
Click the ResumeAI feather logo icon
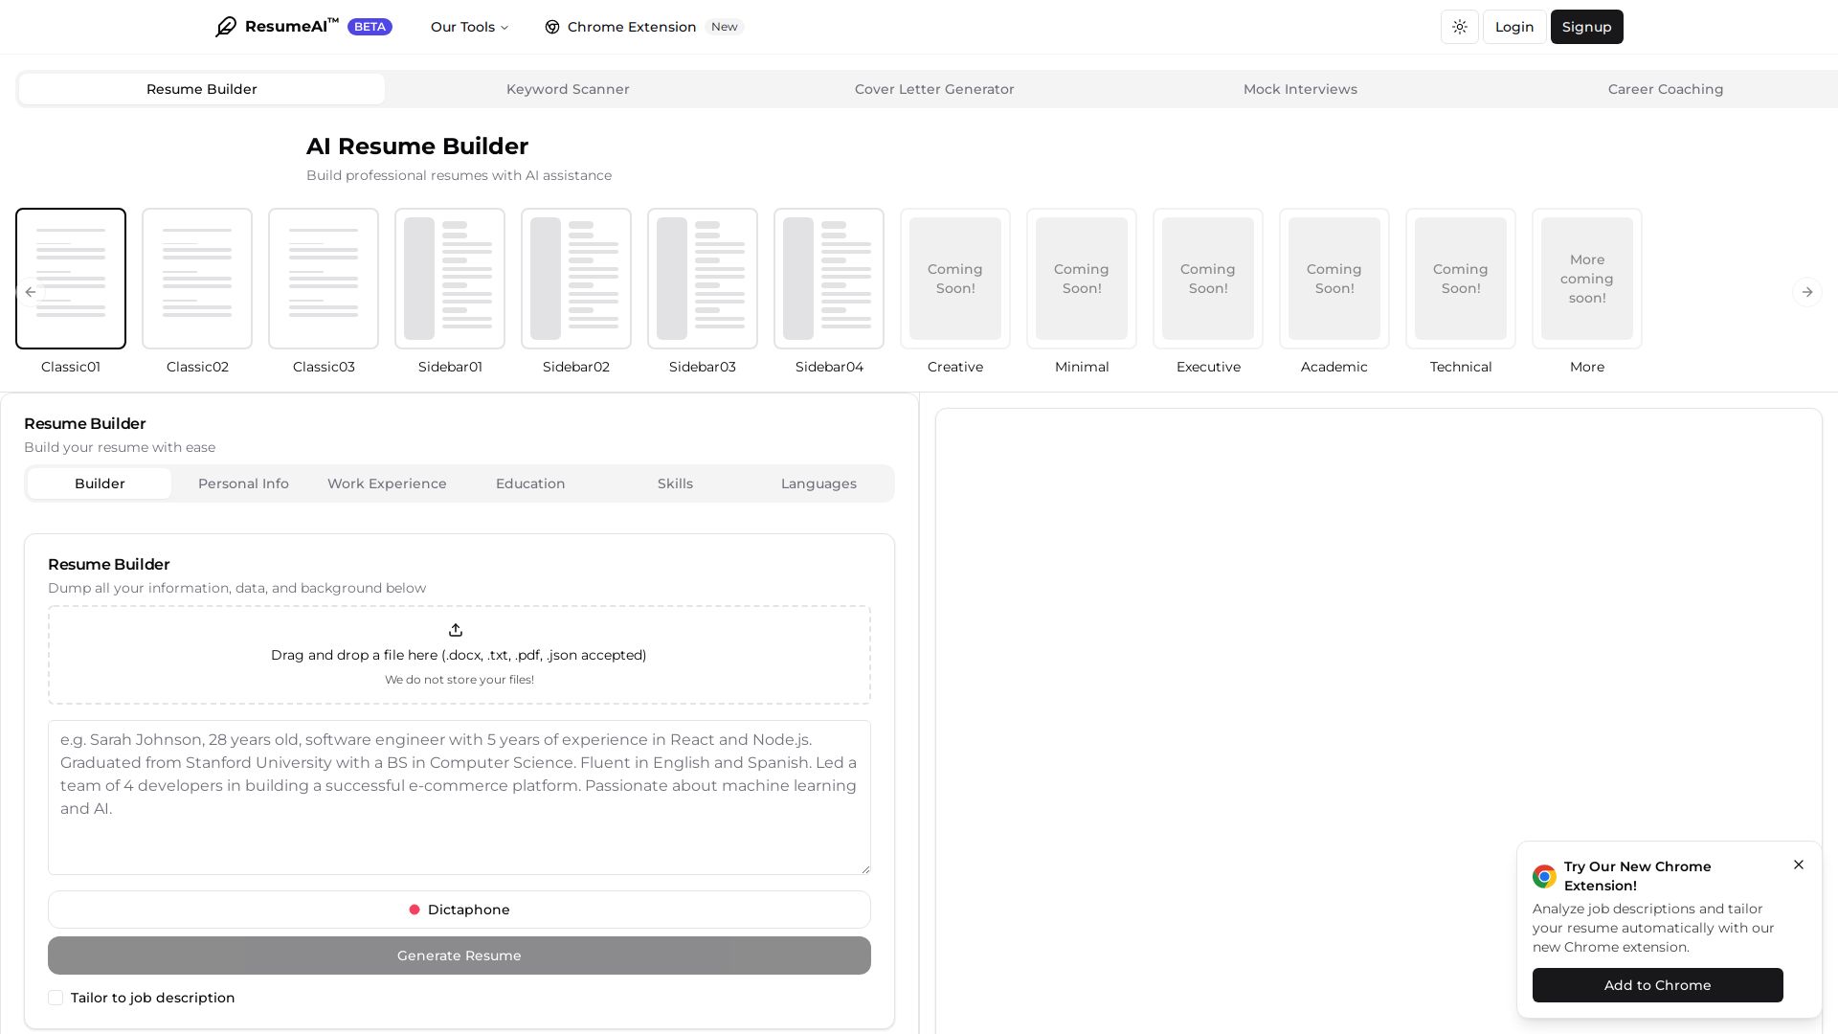pos(226,27)
